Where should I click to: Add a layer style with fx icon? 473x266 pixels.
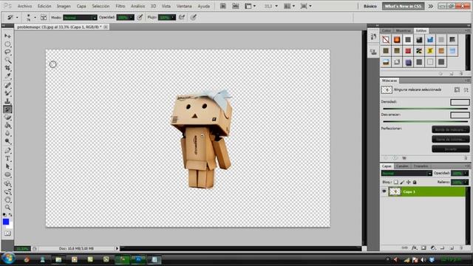tap(415, 248)
